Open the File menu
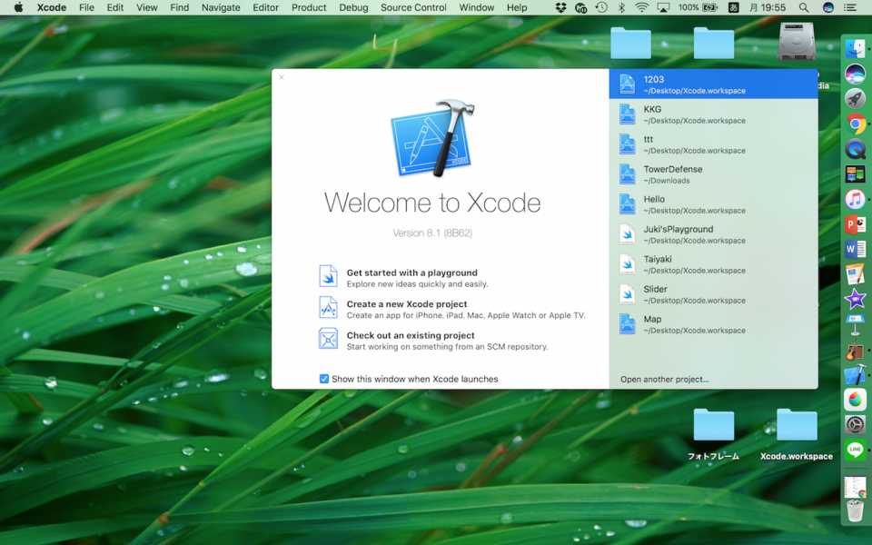This screenshot has width=872, height=545. pyautogui.click(x=87, y=7)
